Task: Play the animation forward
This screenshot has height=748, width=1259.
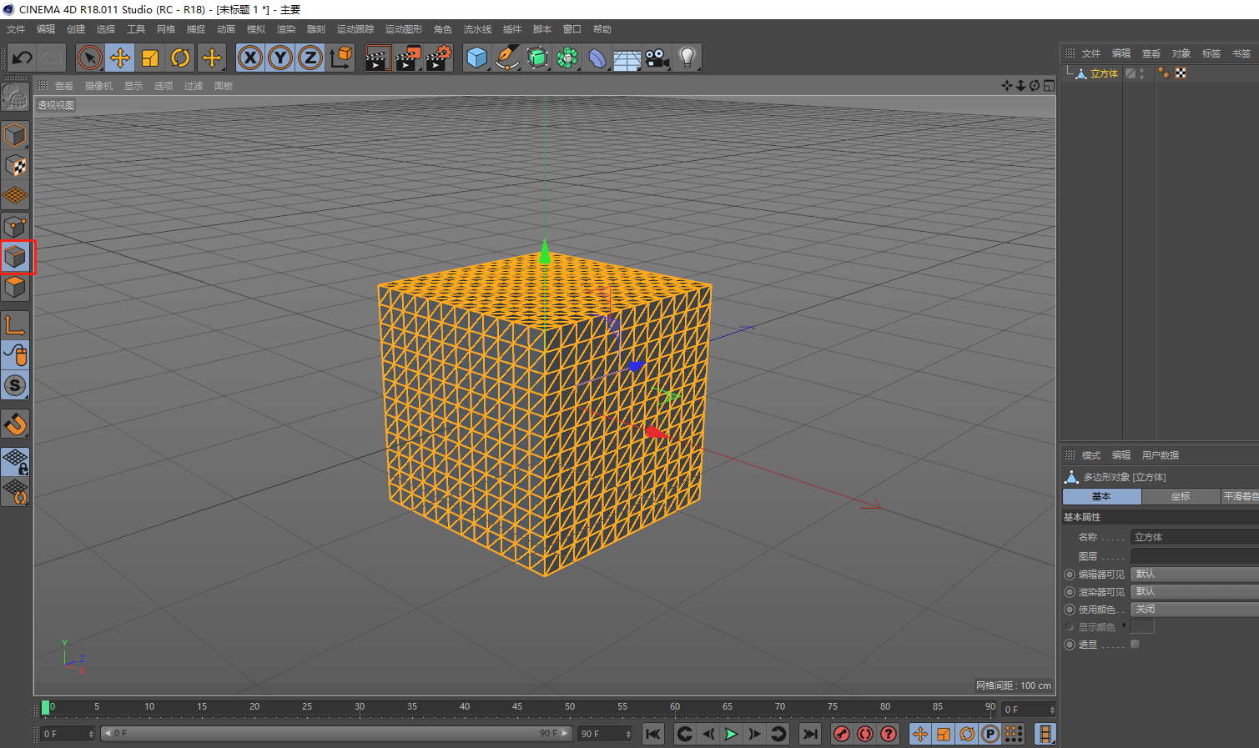Action: point(731,734)
